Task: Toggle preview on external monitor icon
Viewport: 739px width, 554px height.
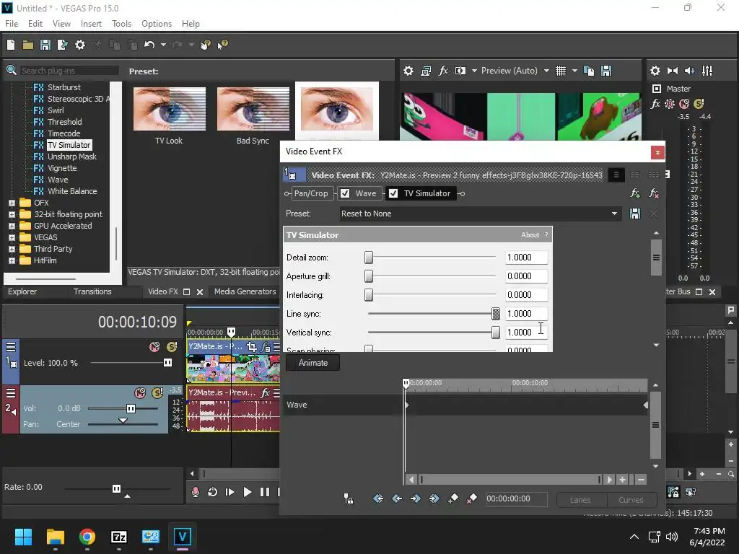Action: [x=426, y=71]
